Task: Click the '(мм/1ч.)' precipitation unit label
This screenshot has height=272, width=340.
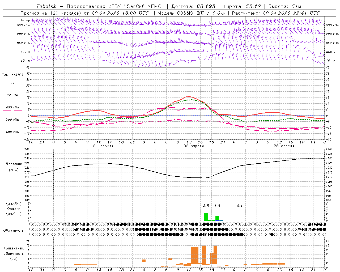Action: tap(14, 214)
